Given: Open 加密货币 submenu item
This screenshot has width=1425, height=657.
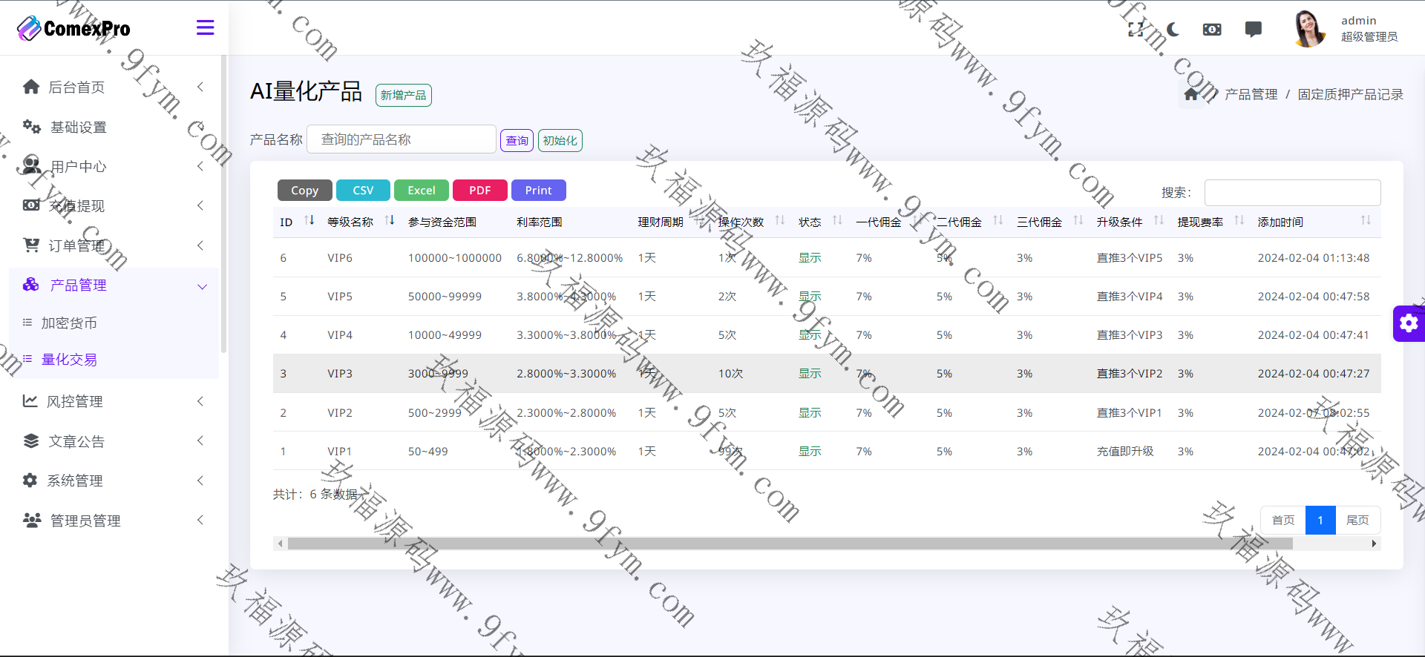Looking at the screenshot, I should click(69, 323).
